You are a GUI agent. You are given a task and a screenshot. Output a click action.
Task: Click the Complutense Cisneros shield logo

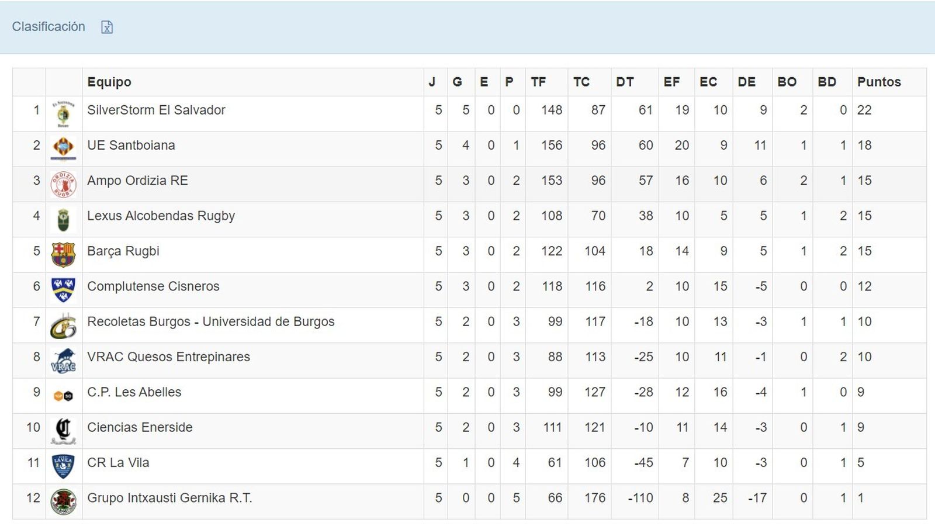63,290
